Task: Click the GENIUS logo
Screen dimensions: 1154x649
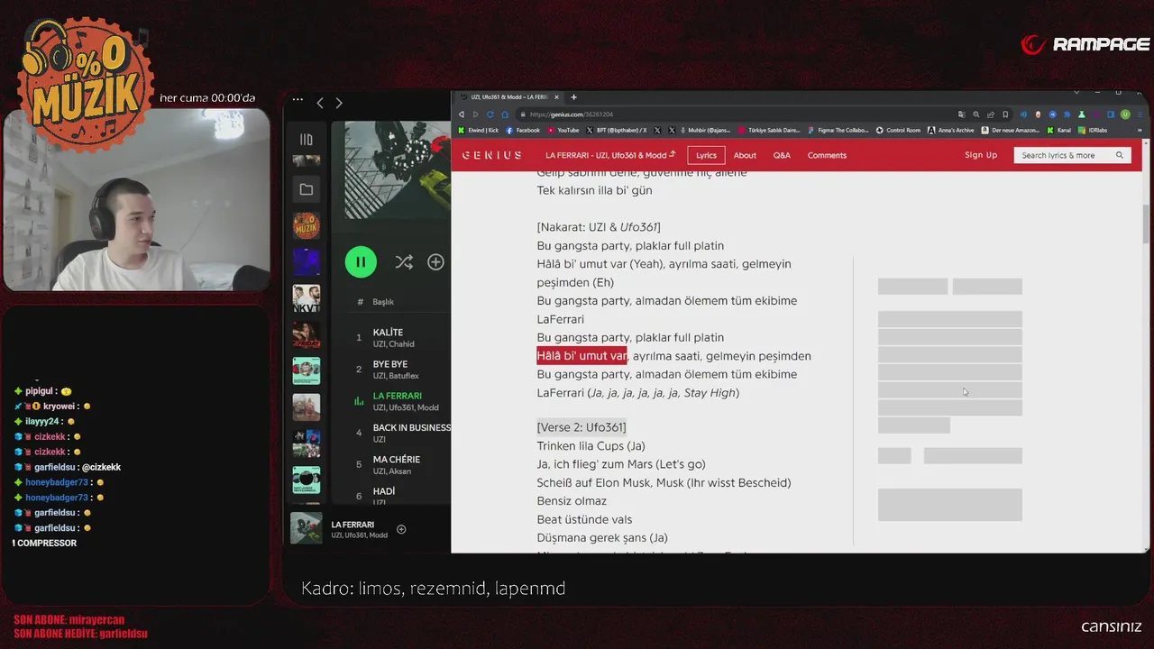Action: coord(491,155)
